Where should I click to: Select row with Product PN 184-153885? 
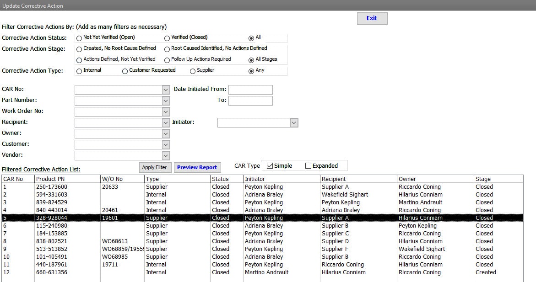[262, 234]
